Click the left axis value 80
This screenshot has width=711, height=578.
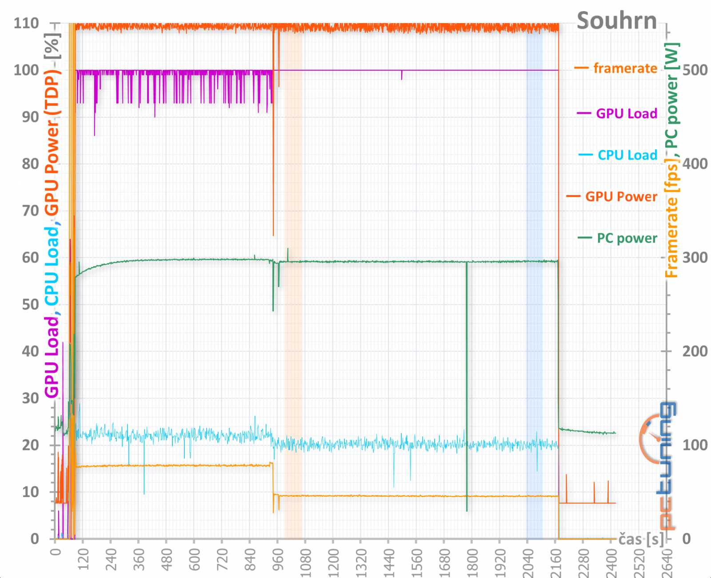coord(31,164)
